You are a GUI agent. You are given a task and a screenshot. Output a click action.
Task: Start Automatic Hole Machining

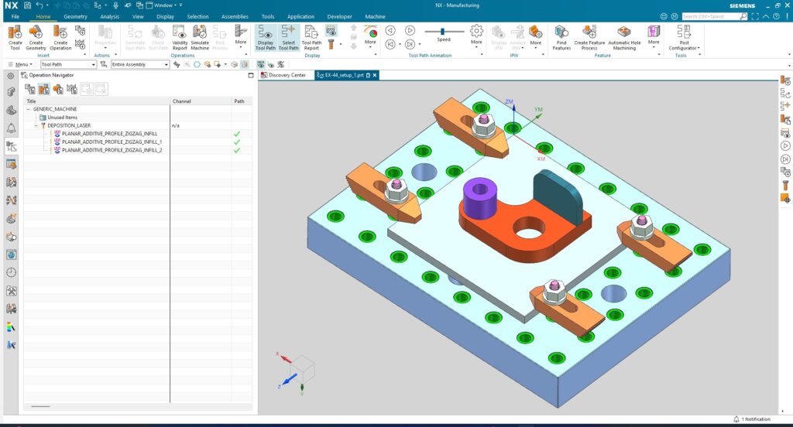click(623, 36)
